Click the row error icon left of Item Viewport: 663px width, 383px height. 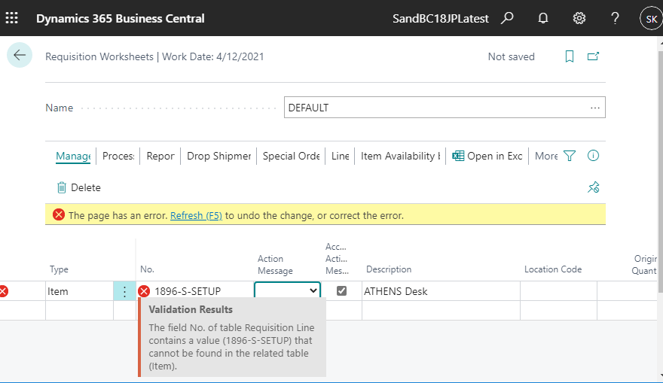point(3,291)
